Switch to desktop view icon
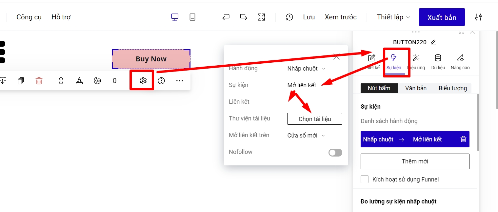Viewport: 498px width, 212px height. click(175, 17)
